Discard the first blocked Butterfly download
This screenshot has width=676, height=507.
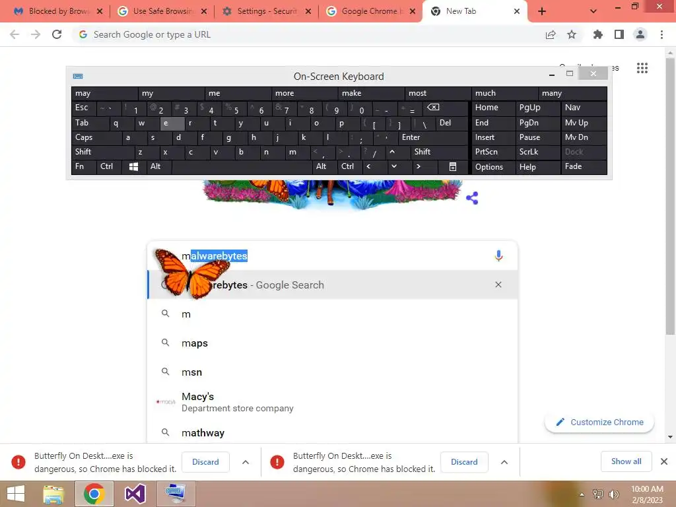pyautogui.click(x=205, y=462)
